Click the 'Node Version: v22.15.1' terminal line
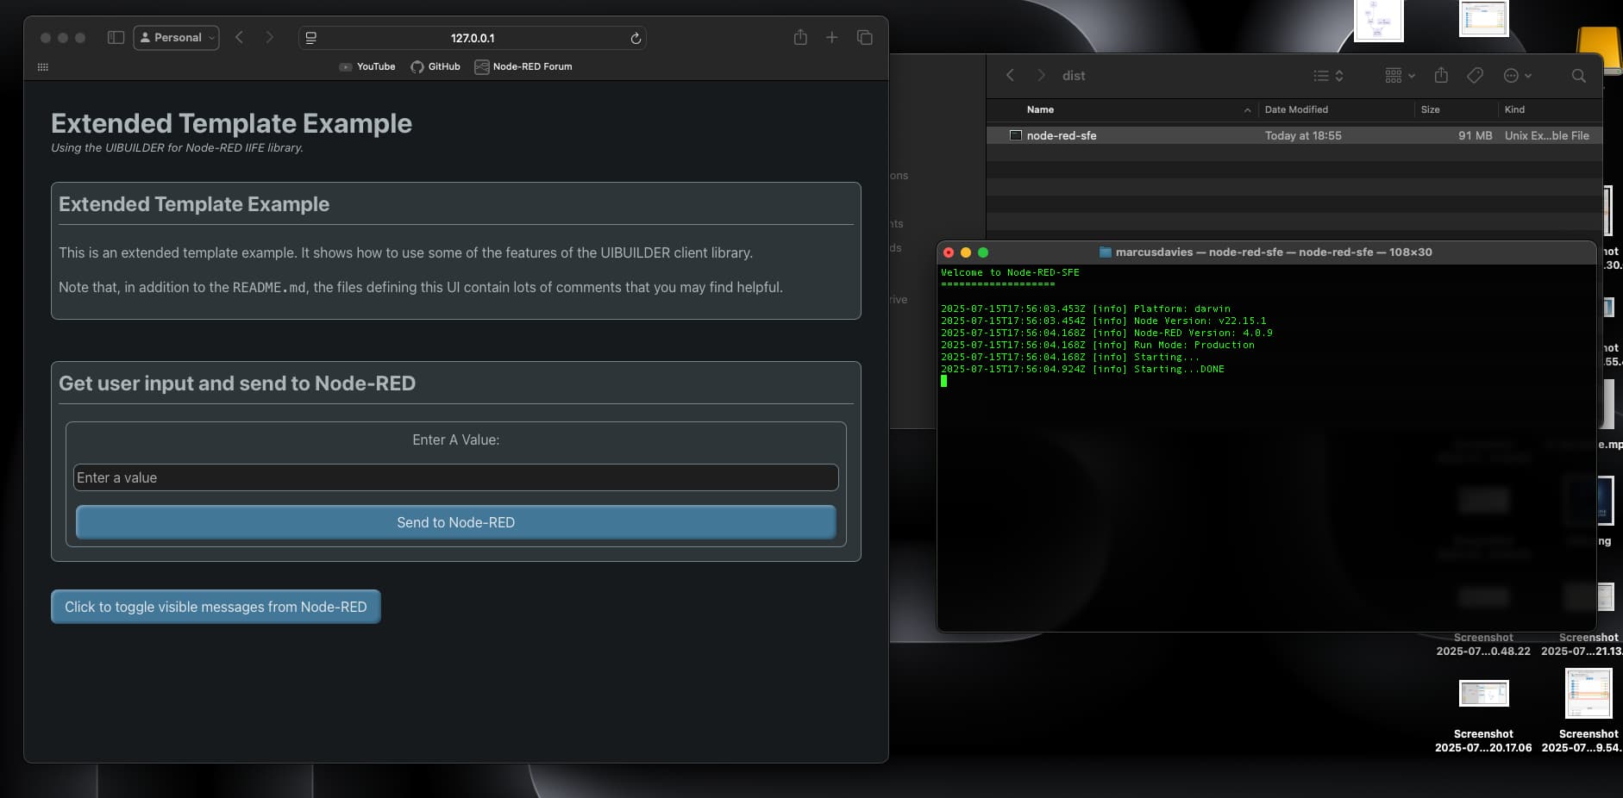1623x798 pixels. click(x=1104, y=321)
